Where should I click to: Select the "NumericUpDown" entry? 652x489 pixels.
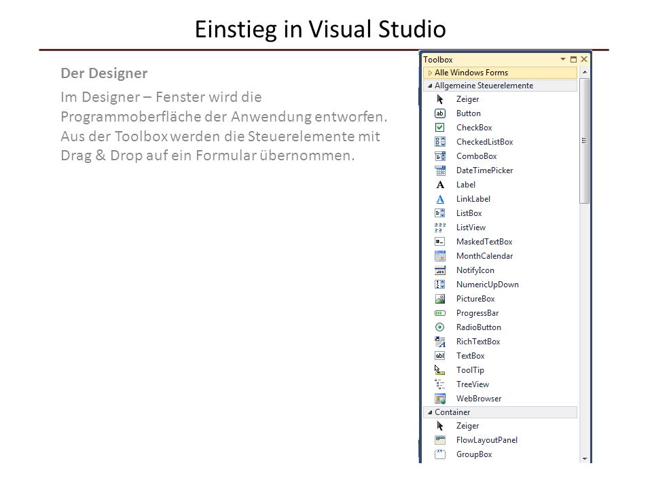click(488, 285)
